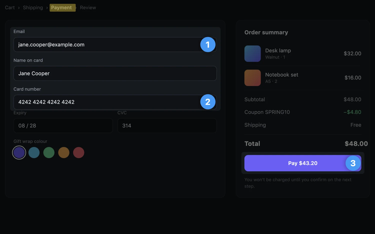Click the 'A5 · 2' variant text

[271, 81]
